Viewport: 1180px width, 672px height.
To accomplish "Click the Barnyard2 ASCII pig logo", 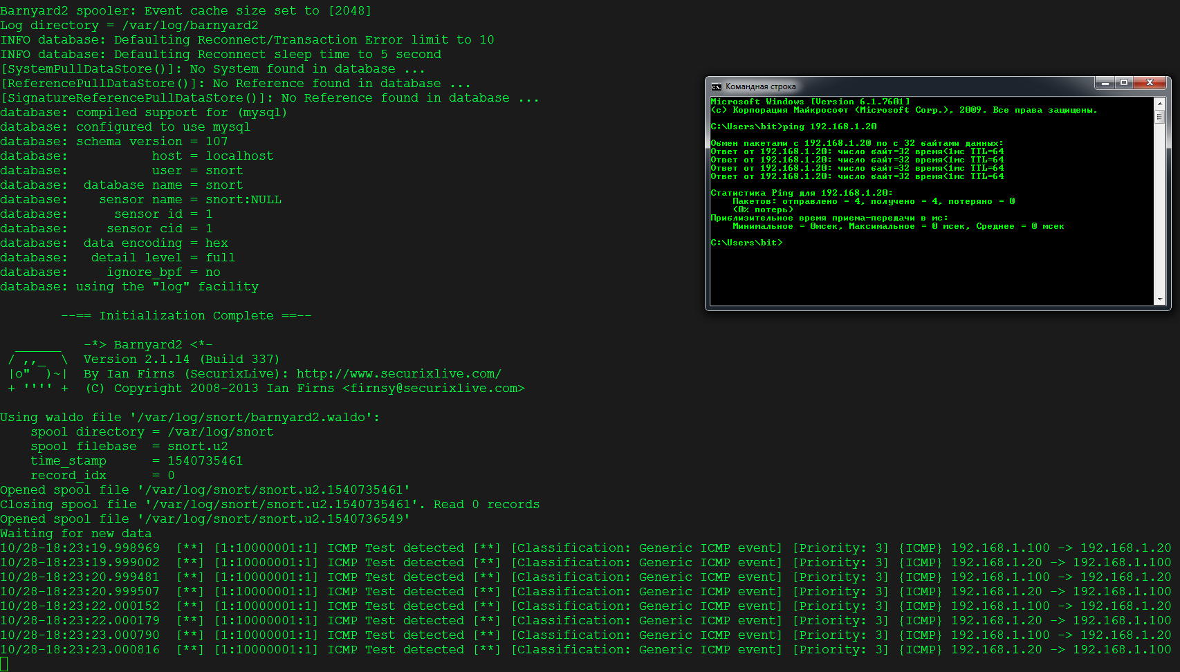I will click(x=38, y=367).
